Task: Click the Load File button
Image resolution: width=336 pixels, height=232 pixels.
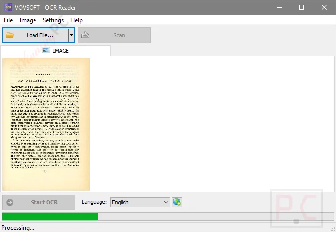Action: click(36, 35)
